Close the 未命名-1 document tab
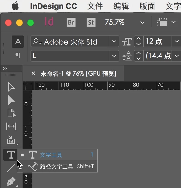 33,73
